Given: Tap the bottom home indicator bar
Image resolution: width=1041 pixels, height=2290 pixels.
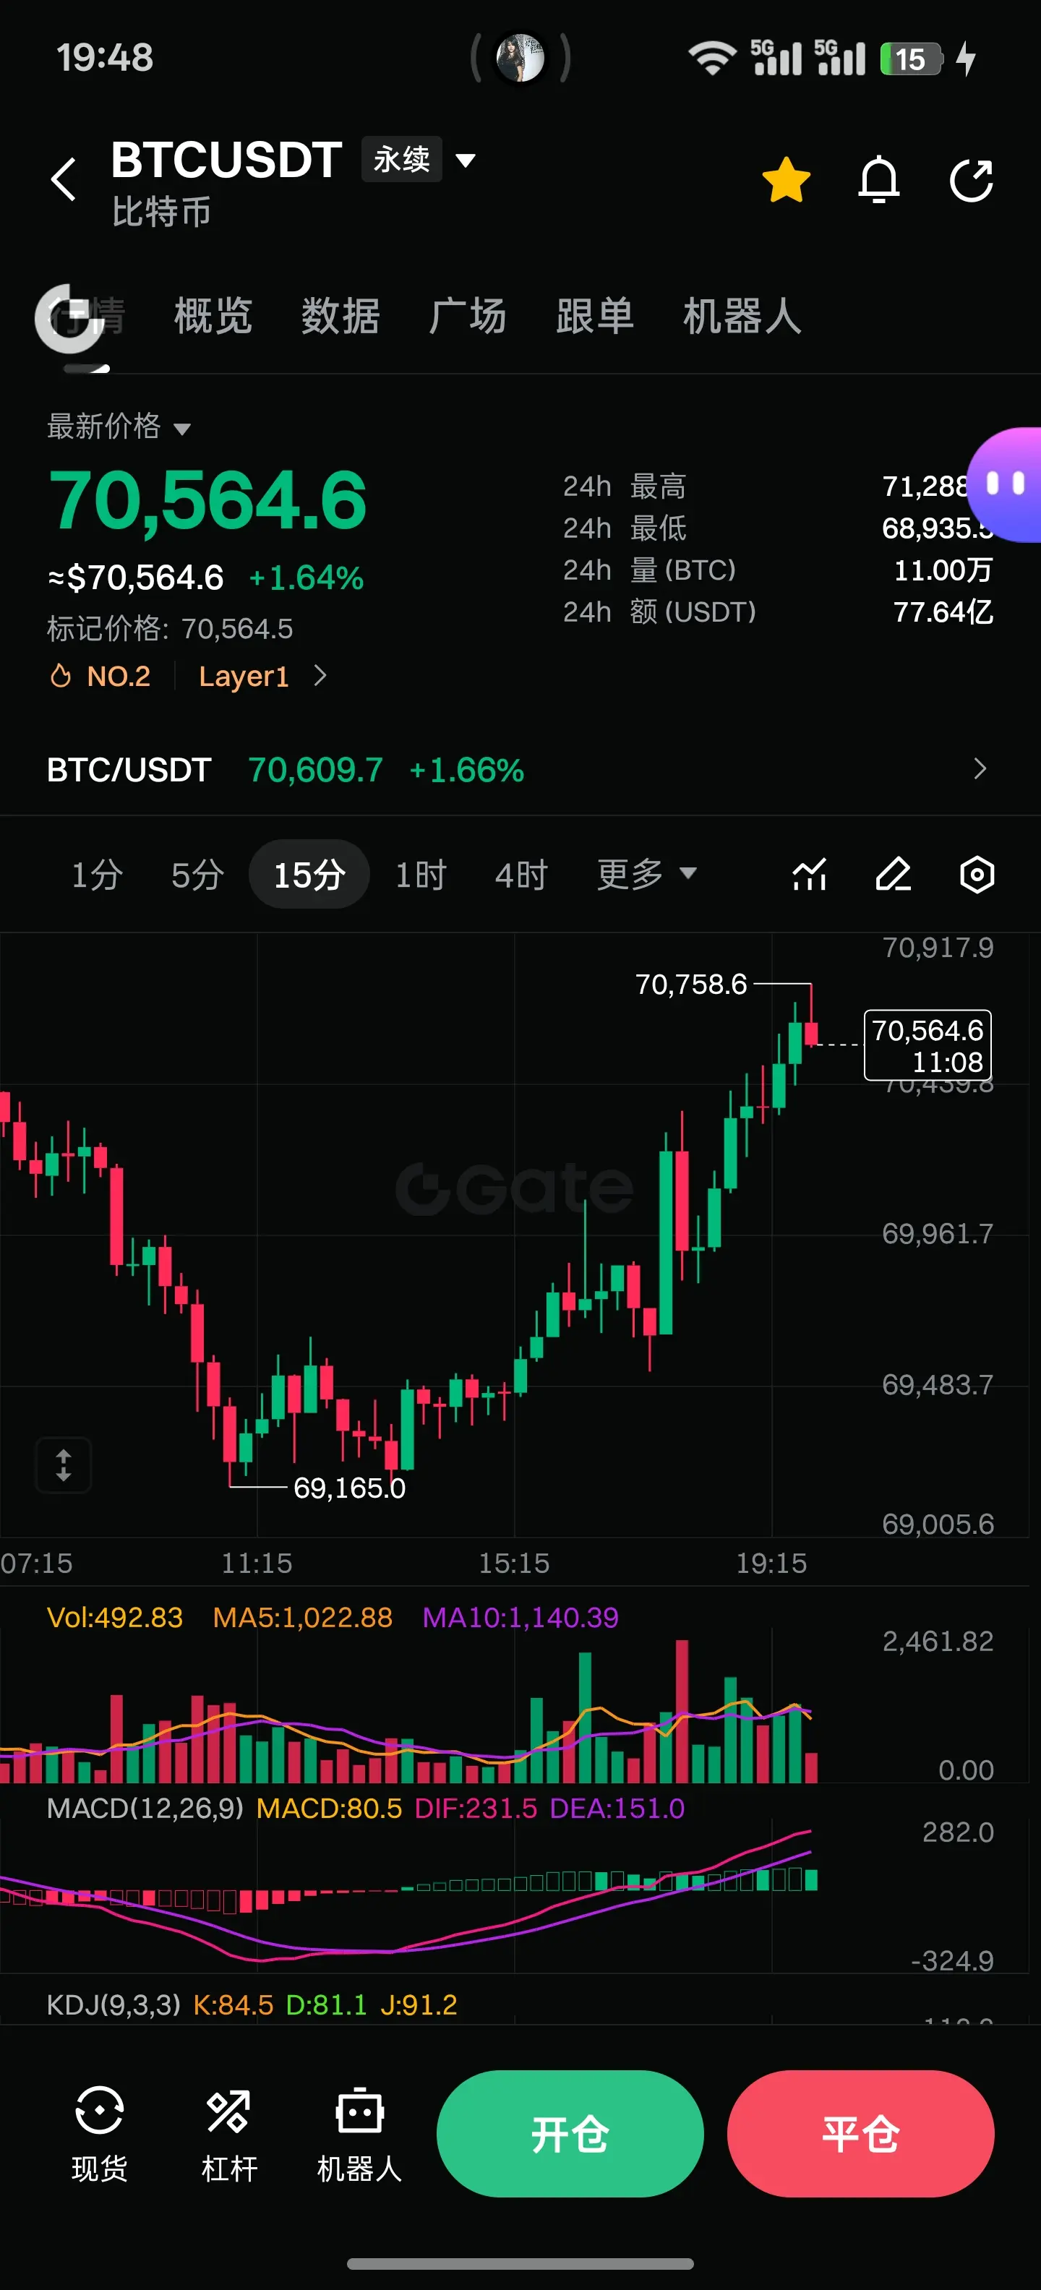Looking at the screenshot, I should pyautogui.click(x=520, y=2263).
